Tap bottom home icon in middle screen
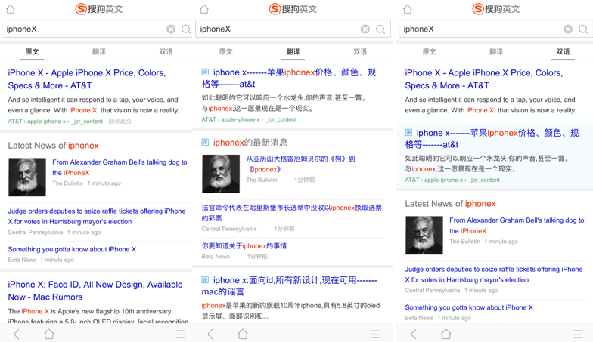This screenshot has height=342, width=593. coord(243,334)
